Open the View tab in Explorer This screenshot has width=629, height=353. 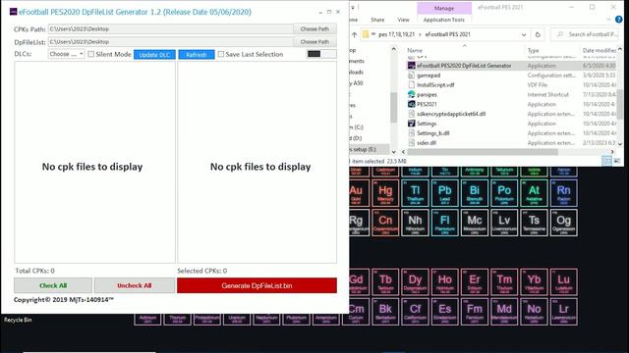click(x=403, y=20)
